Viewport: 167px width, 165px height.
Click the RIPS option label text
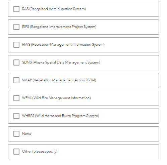coord(59,27)
